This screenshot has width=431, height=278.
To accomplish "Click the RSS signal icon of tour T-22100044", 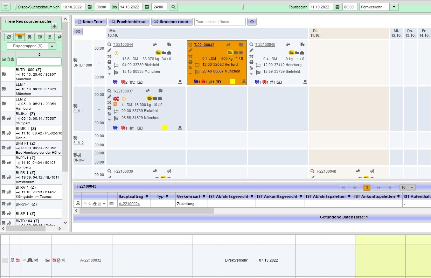I will [109, 68].
